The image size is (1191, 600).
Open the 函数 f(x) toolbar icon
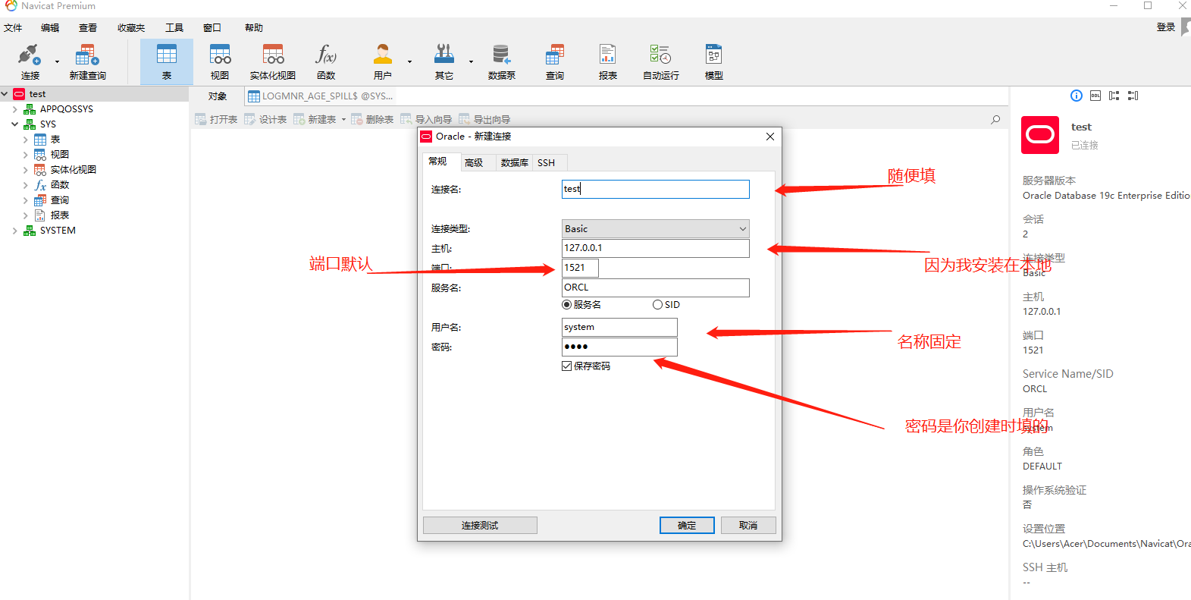point(326,61)
